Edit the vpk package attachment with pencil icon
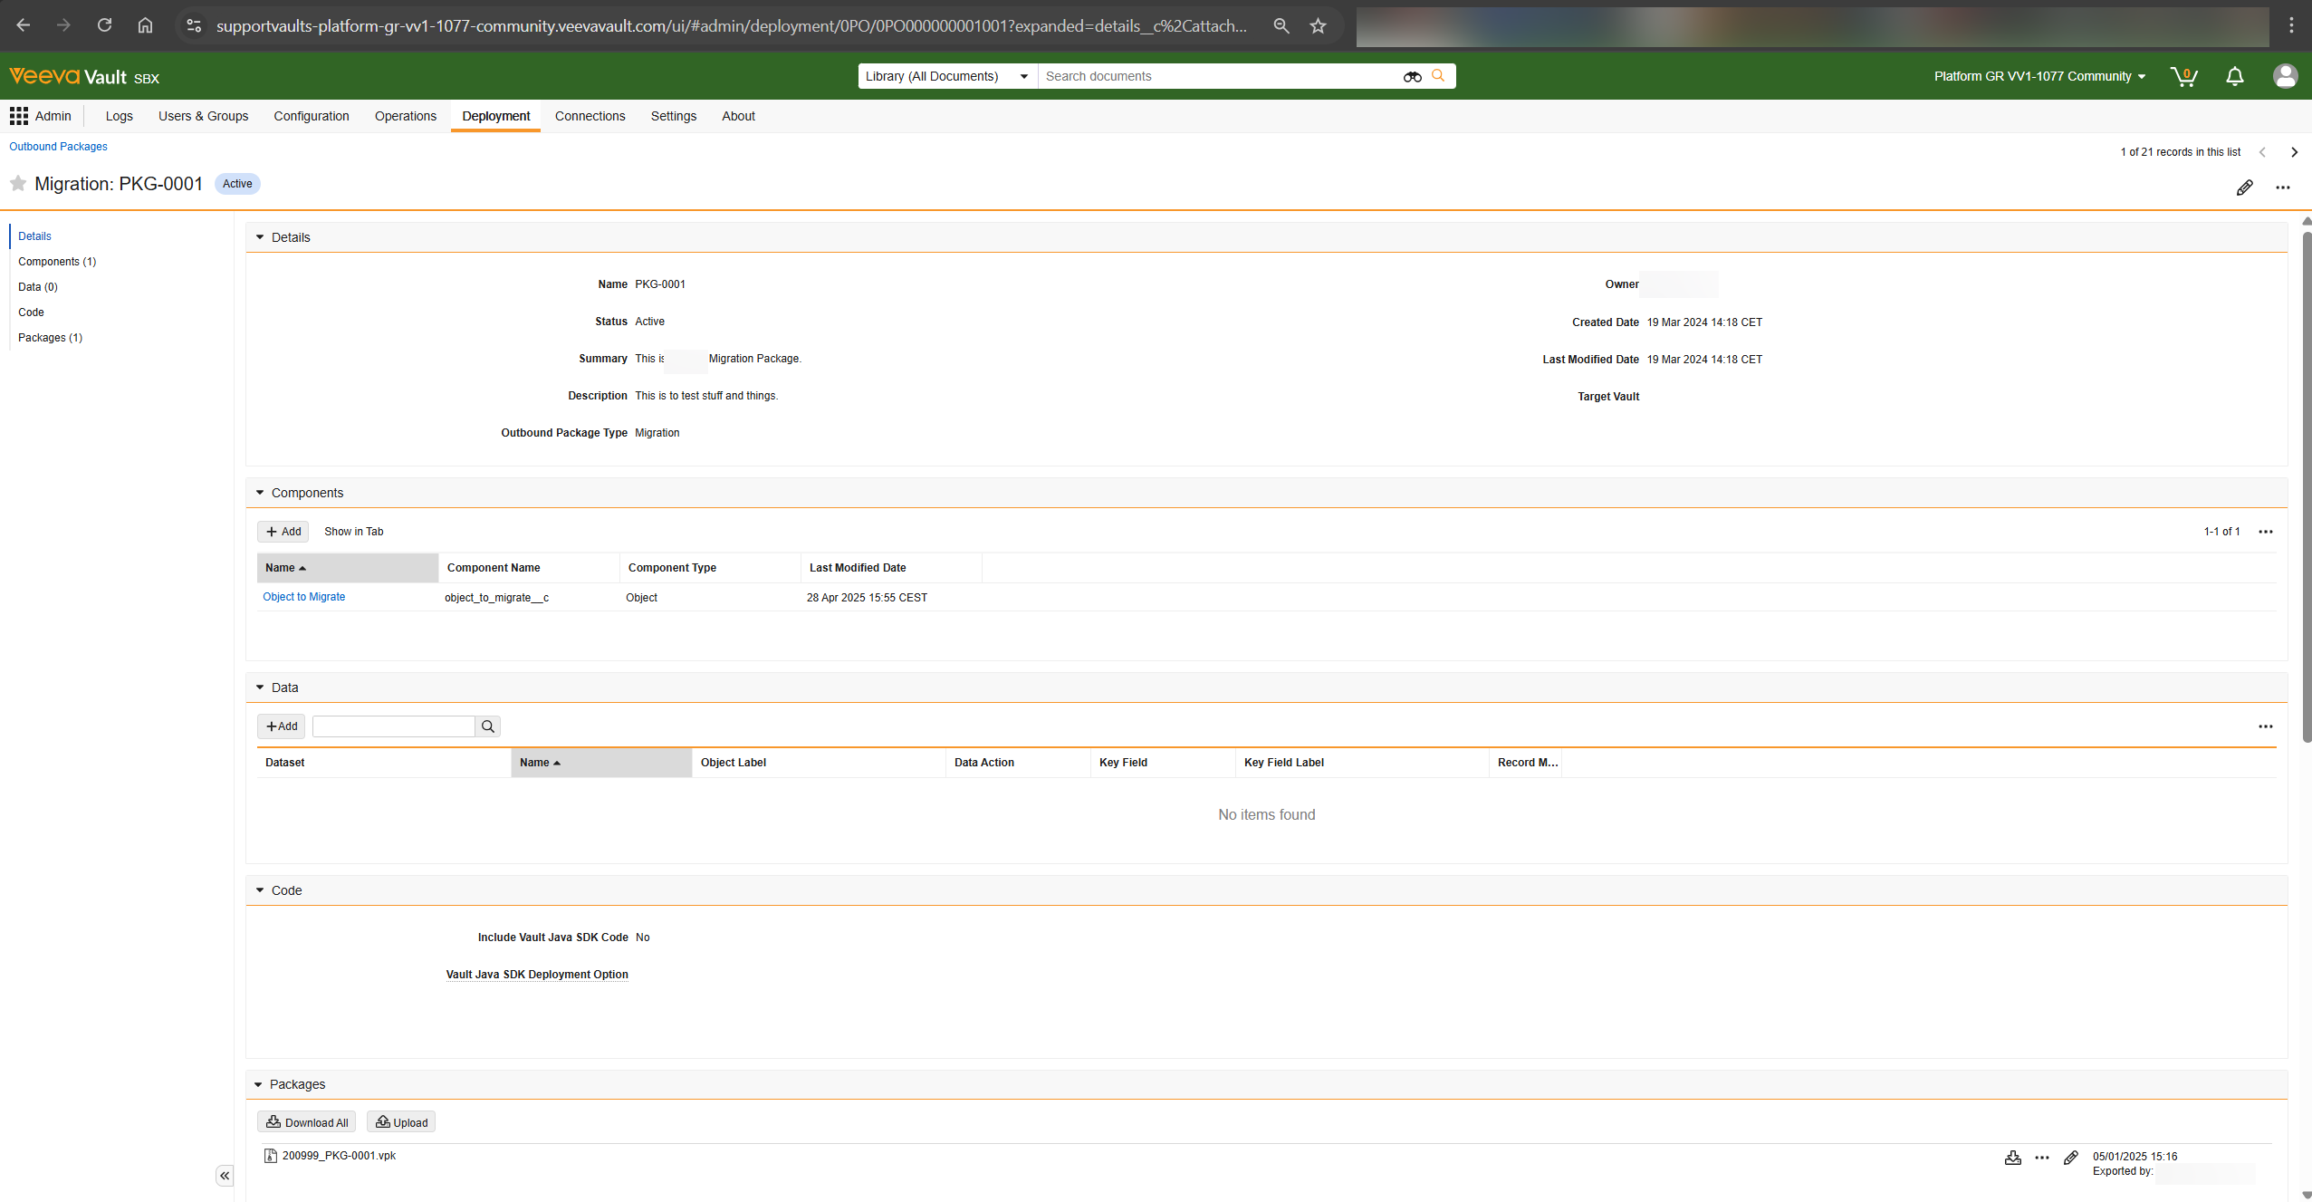The width and height of the screenshot is (2312, 1202). click(x=2070, y=1158)
